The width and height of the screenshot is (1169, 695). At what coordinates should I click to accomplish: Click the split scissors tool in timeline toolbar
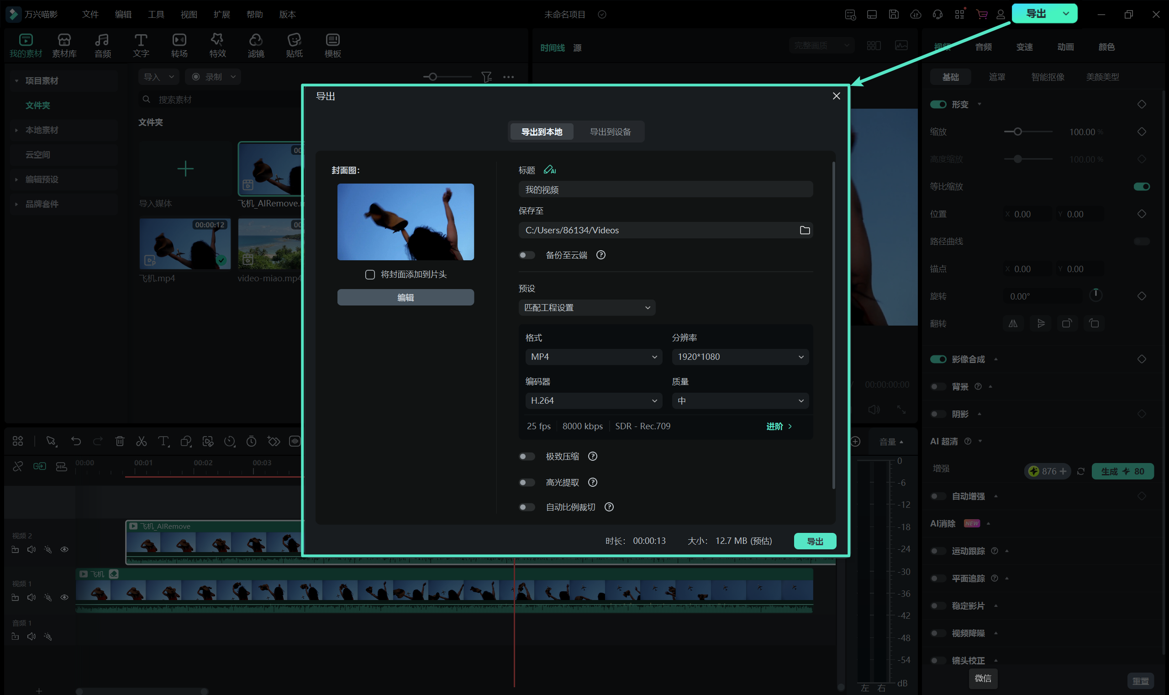point(141,441)
